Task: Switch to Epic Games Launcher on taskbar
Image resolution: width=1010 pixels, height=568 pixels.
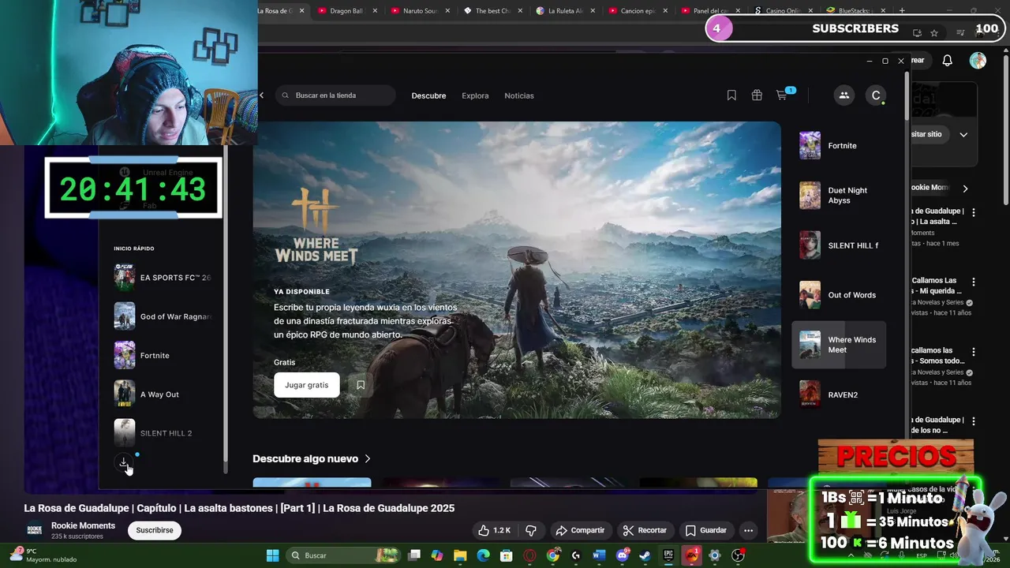Action: [668, 555]
